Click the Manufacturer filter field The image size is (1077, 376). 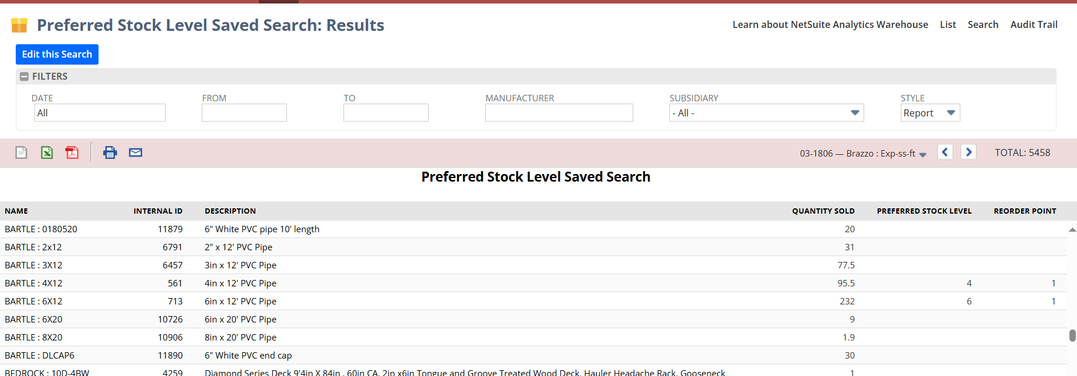[x=559, y=113]
